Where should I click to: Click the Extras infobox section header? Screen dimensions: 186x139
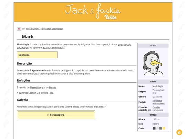[153, 115]
